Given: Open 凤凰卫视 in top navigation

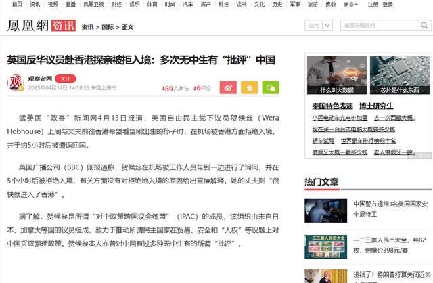Looking at the screenshot, I should click(93, 5).
